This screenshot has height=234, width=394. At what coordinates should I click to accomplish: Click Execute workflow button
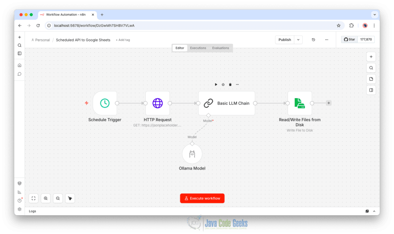[202, 198]
